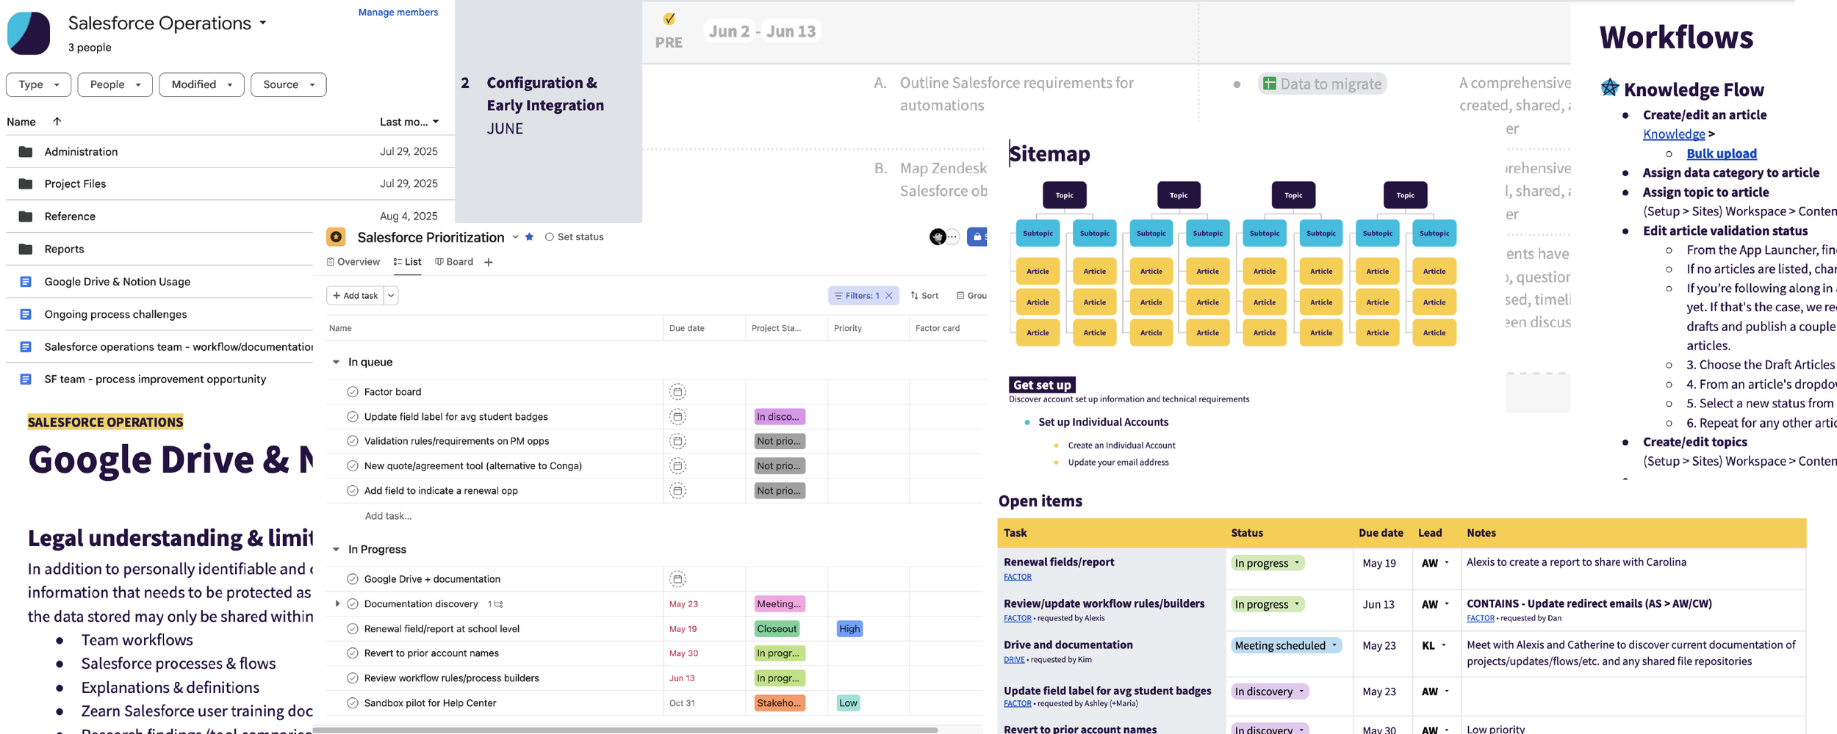Viewport: 1837px width, 734px height.
Task: Mark New quote/agreement tool task complete
Action: click(353, 466)
